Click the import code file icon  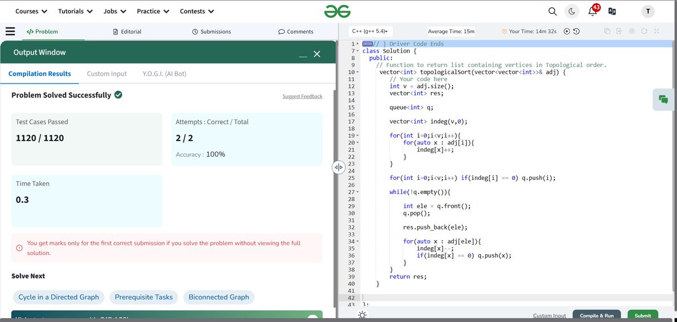(x=619, y=32)
